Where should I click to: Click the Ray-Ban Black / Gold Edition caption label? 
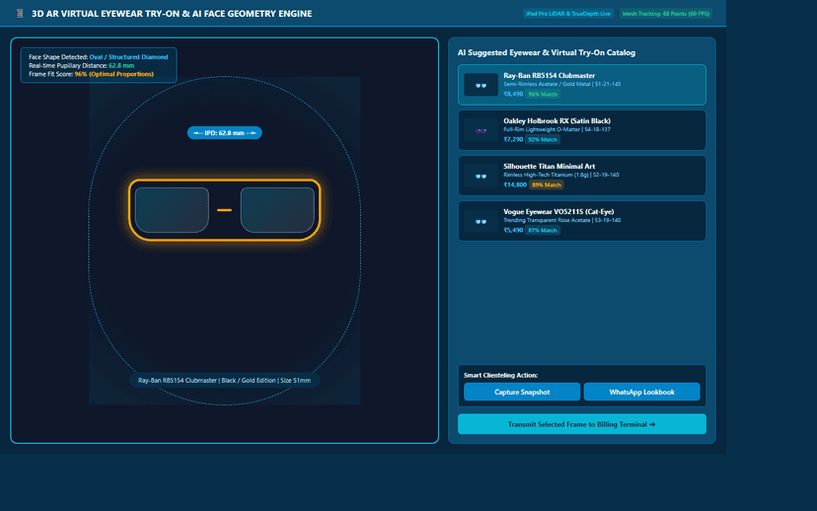pyautogui.click(x=225, y=380)
